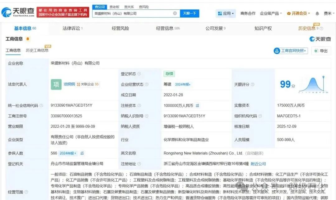Image resolution: width=336 pixels, height=200 pixels.
Task: Open the 应用 dropdown menu
Action: pos(226,13)
